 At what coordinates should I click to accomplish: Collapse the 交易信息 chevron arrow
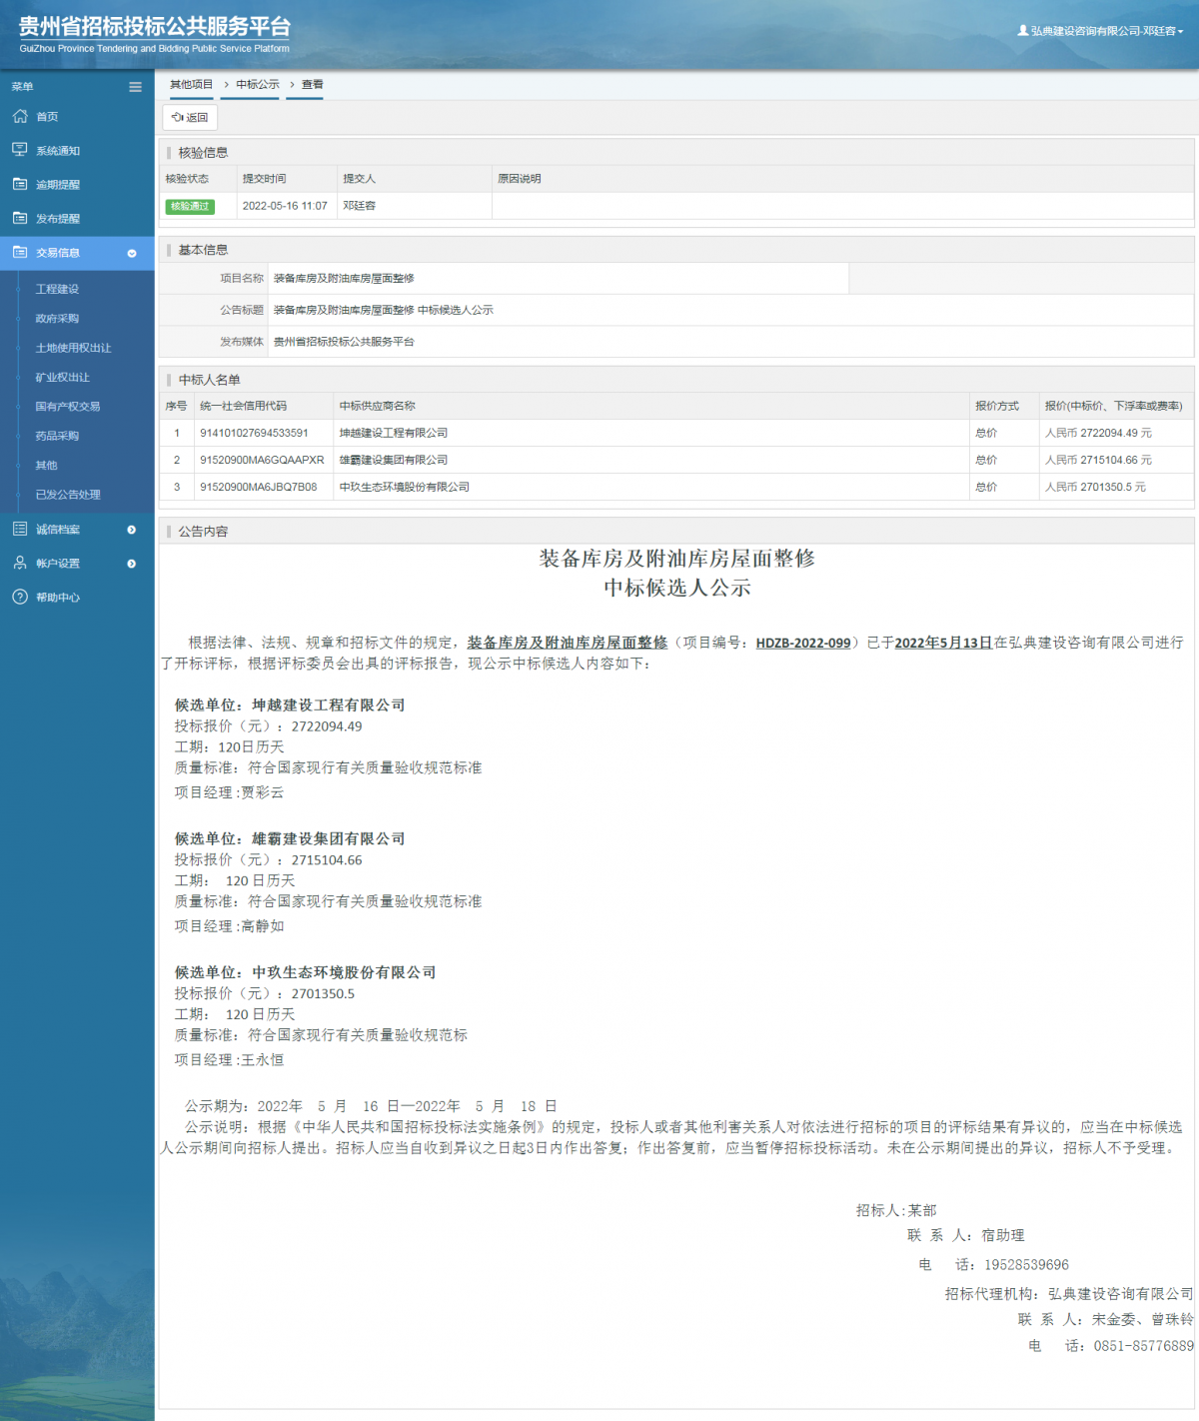[x=132, y=253]
